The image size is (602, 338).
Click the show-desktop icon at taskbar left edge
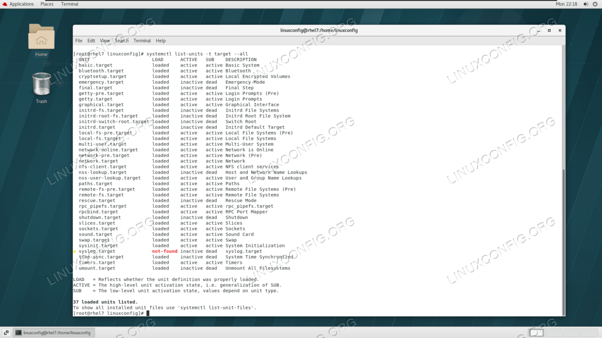pos(6,332)
